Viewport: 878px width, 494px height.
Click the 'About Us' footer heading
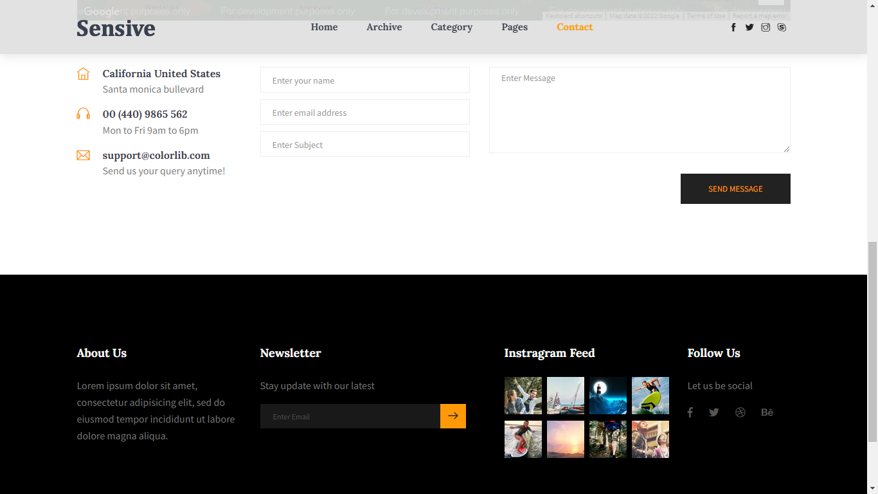click(102, 353)
